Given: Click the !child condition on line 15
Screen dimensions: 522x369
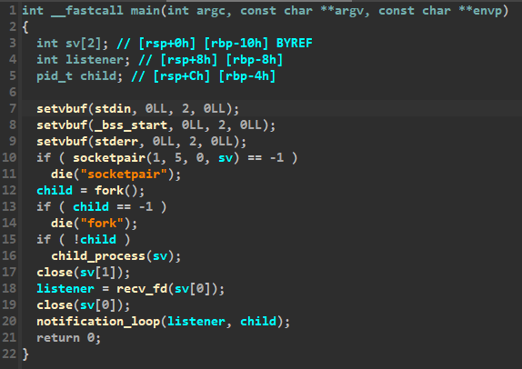Looking at the screenshot, I should tap(95, 240).
